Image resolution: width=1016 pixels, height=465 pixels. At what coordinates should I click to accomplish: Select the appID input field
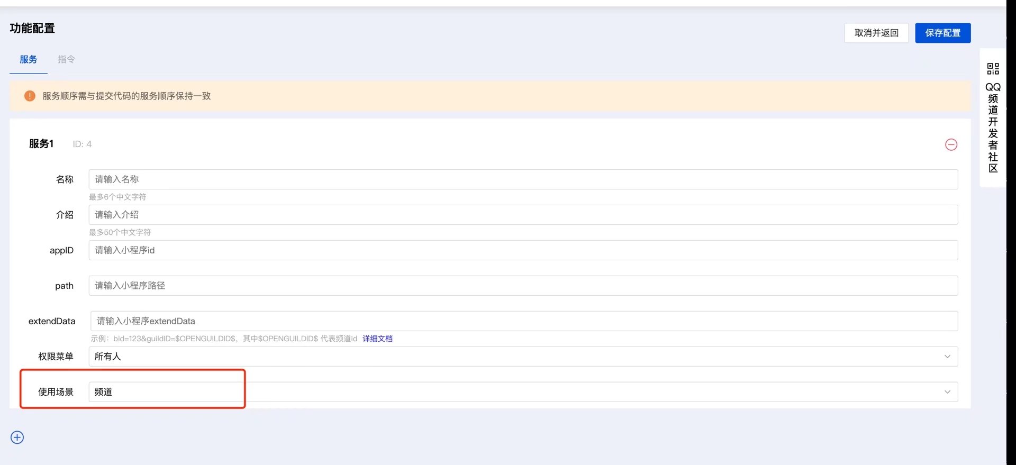(x=523, y=250)
